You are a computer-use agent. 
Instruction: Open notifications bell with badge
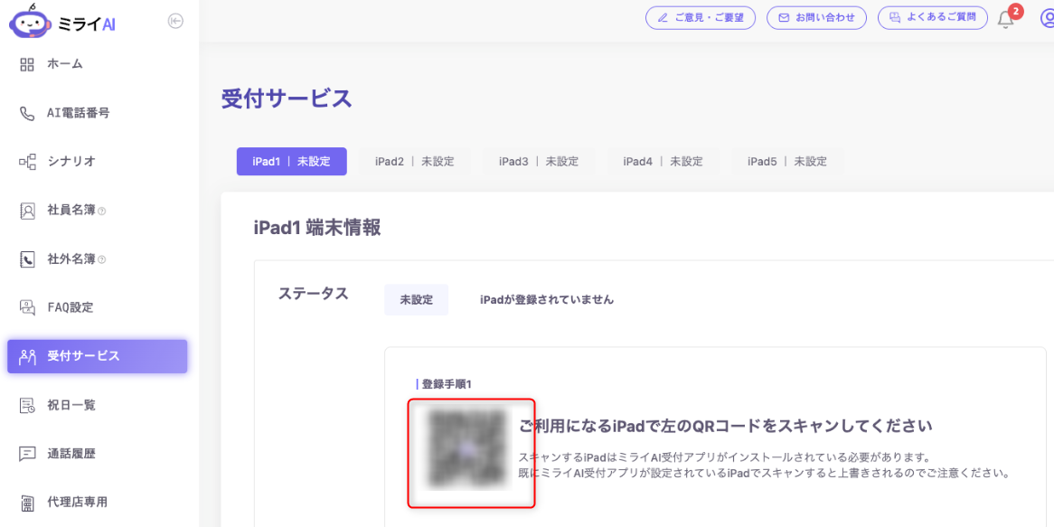pyautogui.click(x=1006, y=19)
